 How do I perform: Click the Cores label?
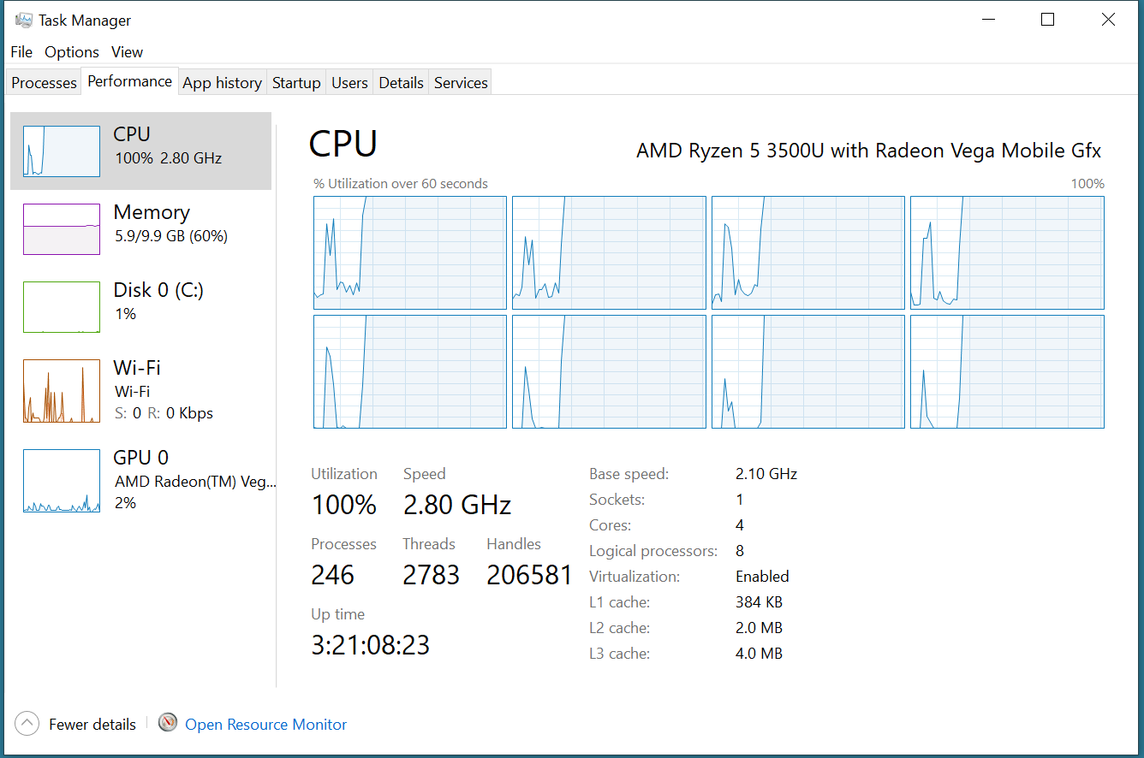pyautogui.click(x=611, y=525)
